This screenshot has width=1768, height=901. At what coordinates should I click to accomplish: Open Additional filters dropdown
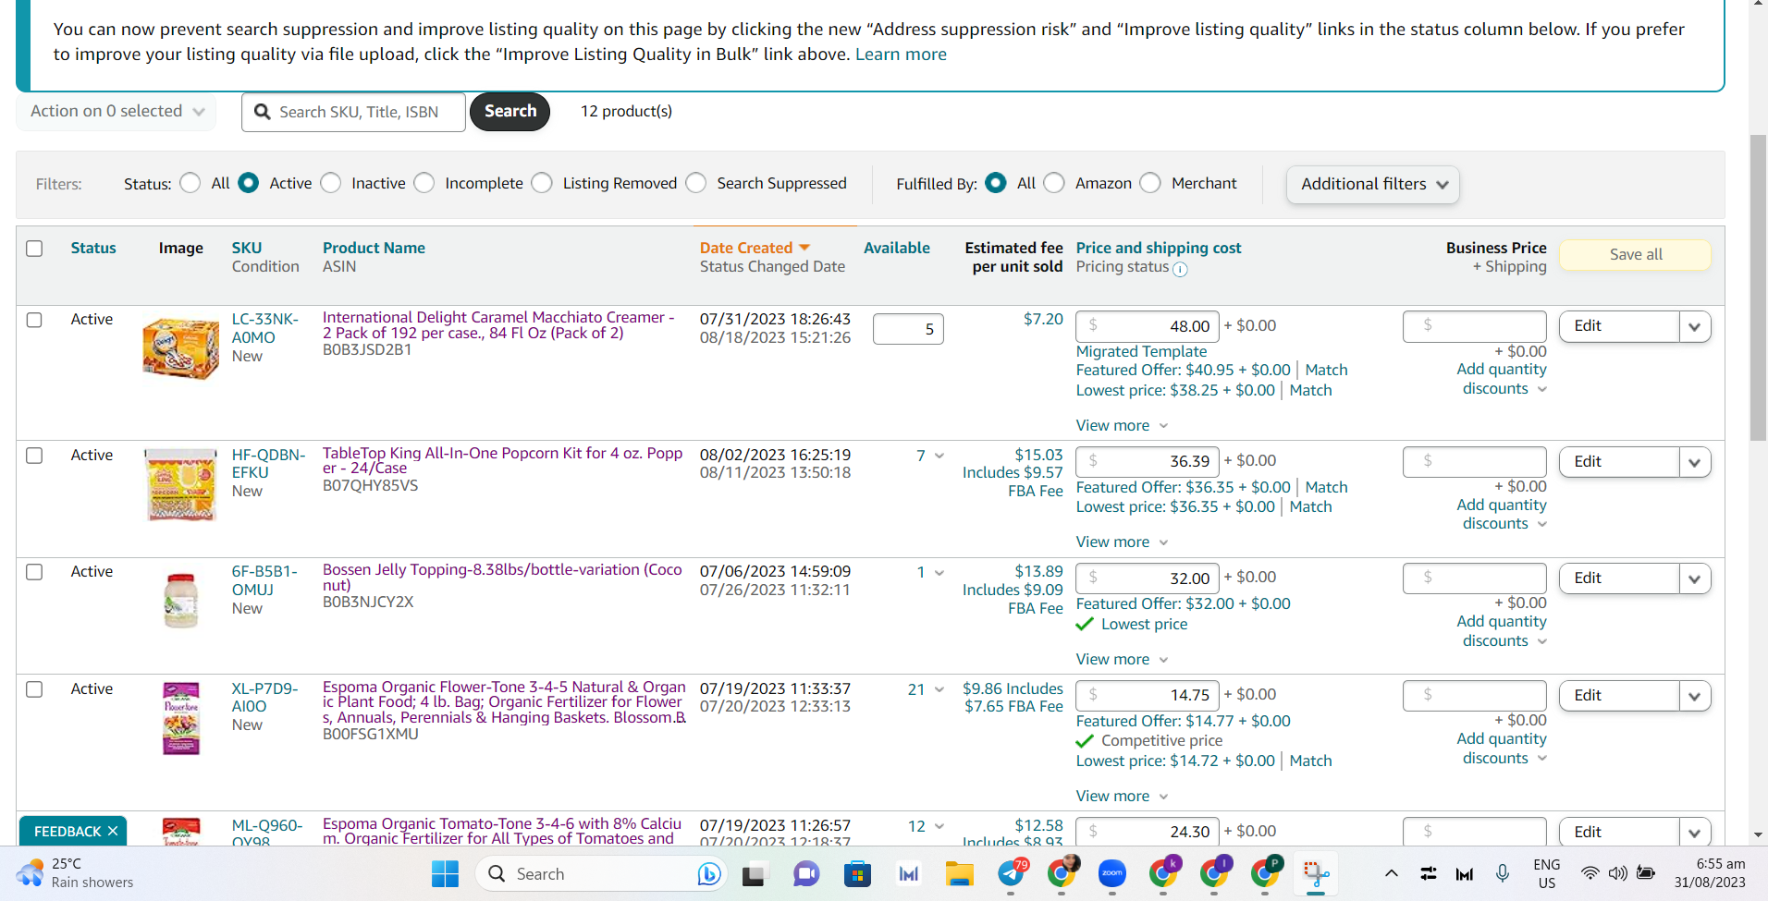tap(1373, 184)
